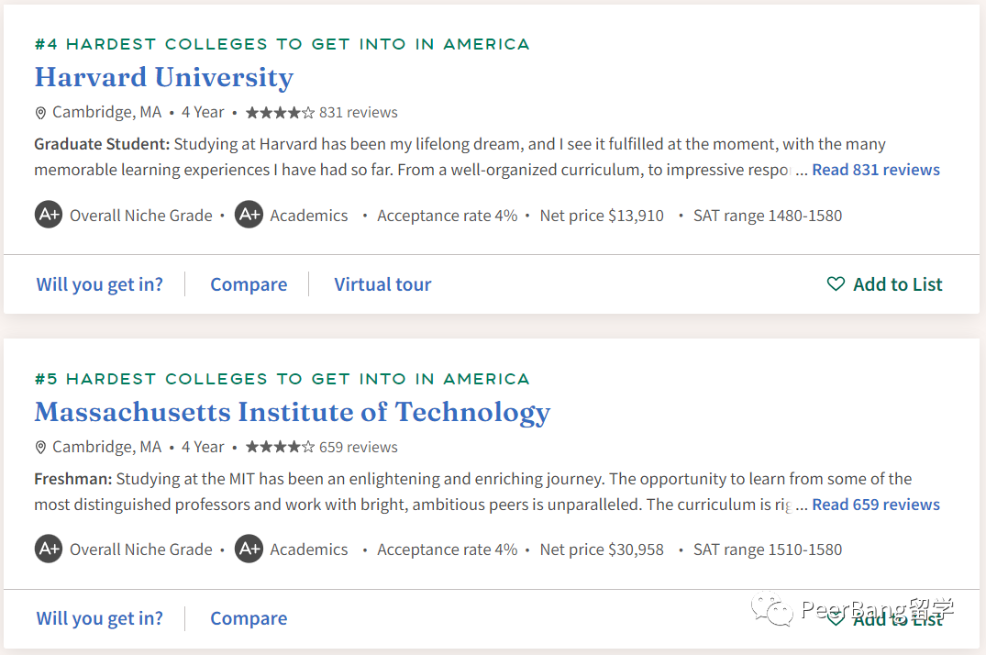
Task: Expand Harvard review via Read 831 reviews
Action: tap(876, 170)
